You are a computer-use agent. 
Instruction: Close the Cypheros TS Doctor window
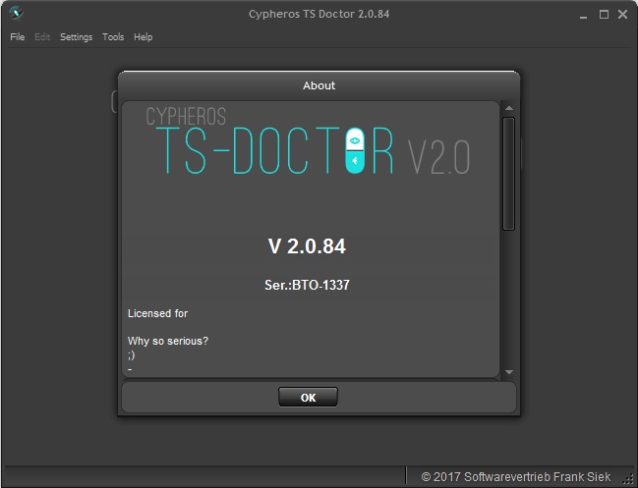[x=624, y=14]
